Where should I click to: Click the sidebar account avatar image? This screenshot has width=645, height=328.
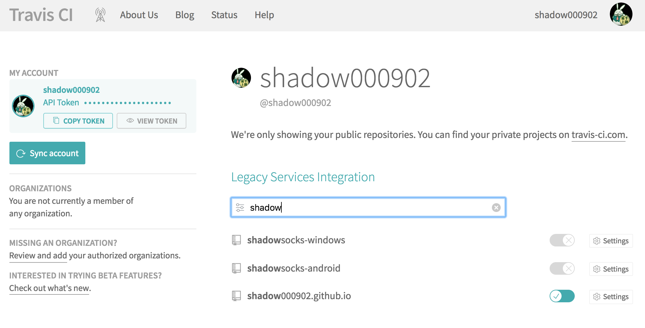click(23, 106)
